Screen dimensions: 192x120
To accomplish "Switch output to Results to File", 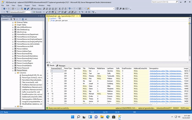I will (x=75, y=12).
